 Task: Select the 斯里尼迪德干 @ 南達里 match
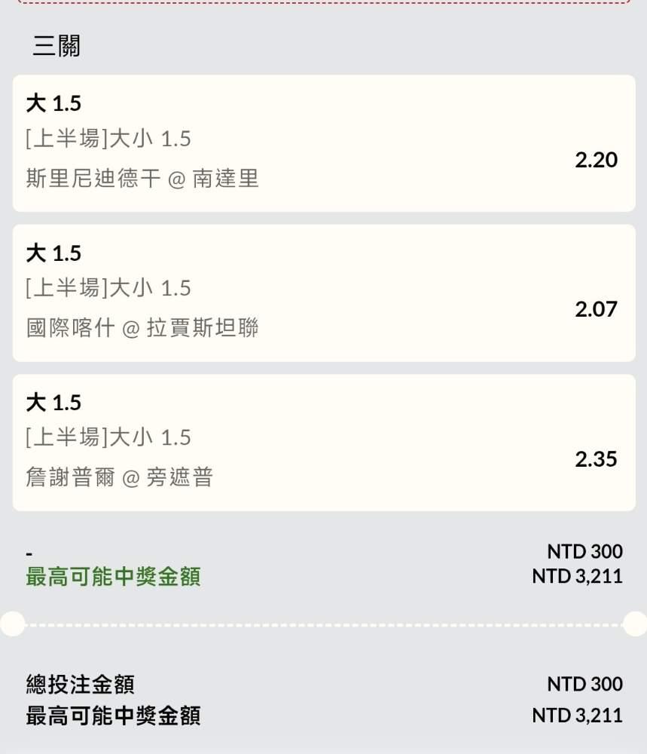142,179
